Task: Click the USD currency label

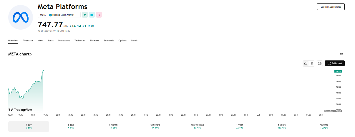Action: coord(65,27)
